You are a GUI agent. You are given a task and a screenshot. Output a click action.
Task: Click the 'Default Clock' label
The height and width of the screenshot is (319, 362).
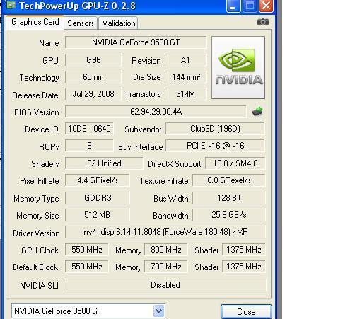coord(35,267)
